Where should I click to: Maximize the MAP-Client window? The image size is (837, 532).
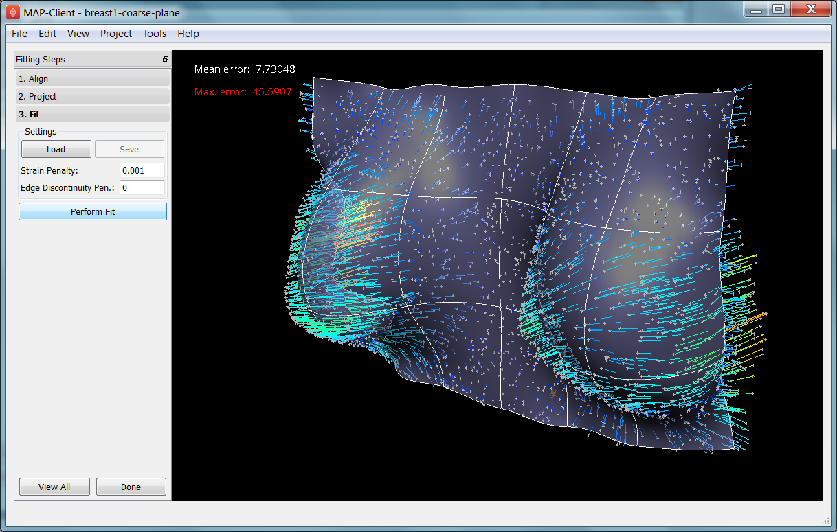click(x=779, y=9)
